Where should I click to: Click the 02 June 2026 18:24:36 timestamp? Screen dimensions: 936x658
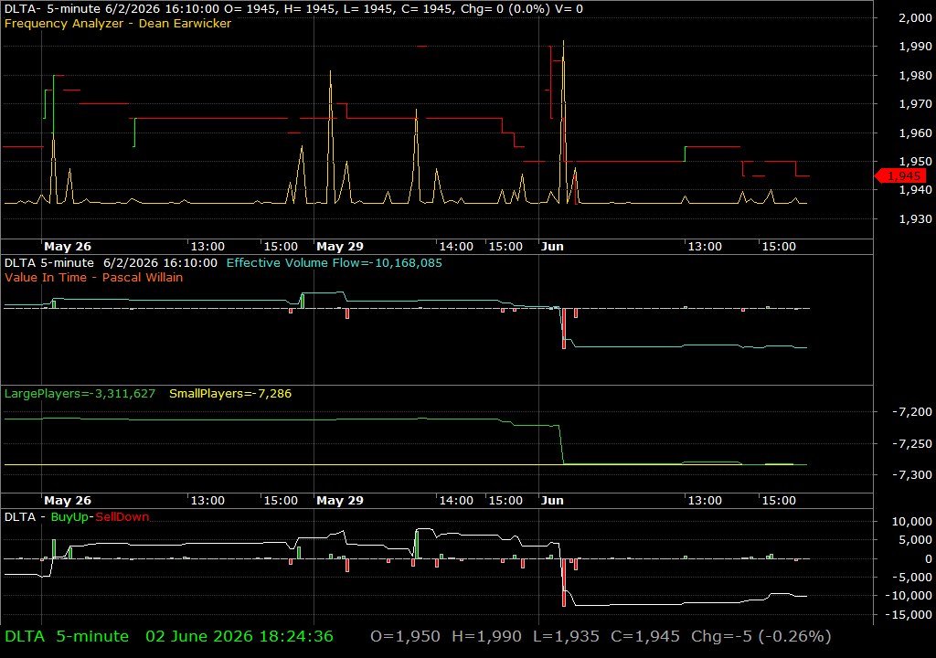coord(239,636)
